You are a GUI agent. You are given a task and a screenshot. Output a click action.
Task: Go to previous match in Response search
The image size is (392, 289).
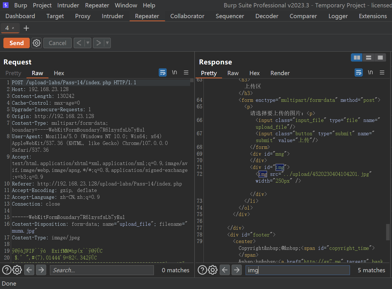225,270
